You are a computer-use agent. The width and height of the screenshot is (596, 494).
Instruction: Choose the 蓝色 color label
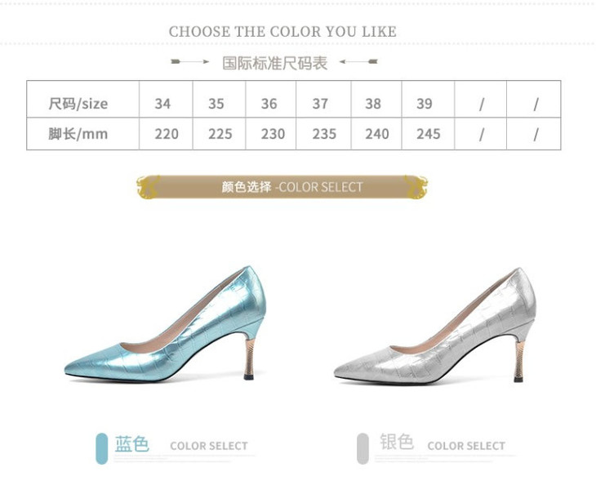click(132, 444)
